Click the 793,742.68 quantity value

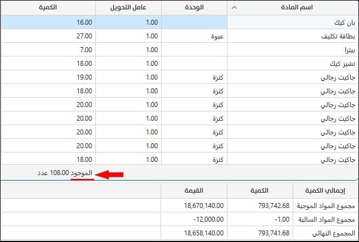click(260, 206)
